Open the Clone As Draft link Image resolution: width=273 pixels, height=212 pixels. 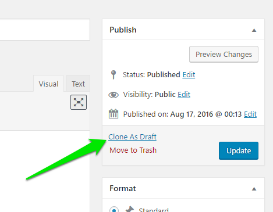132,136
